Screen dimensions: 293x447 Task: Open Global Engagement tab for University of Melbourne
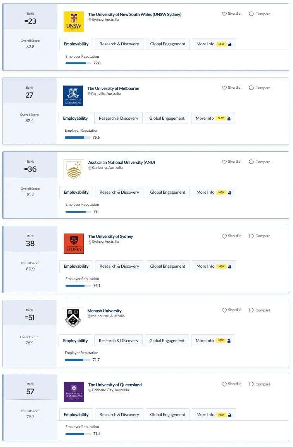click(x=167, y=118)
